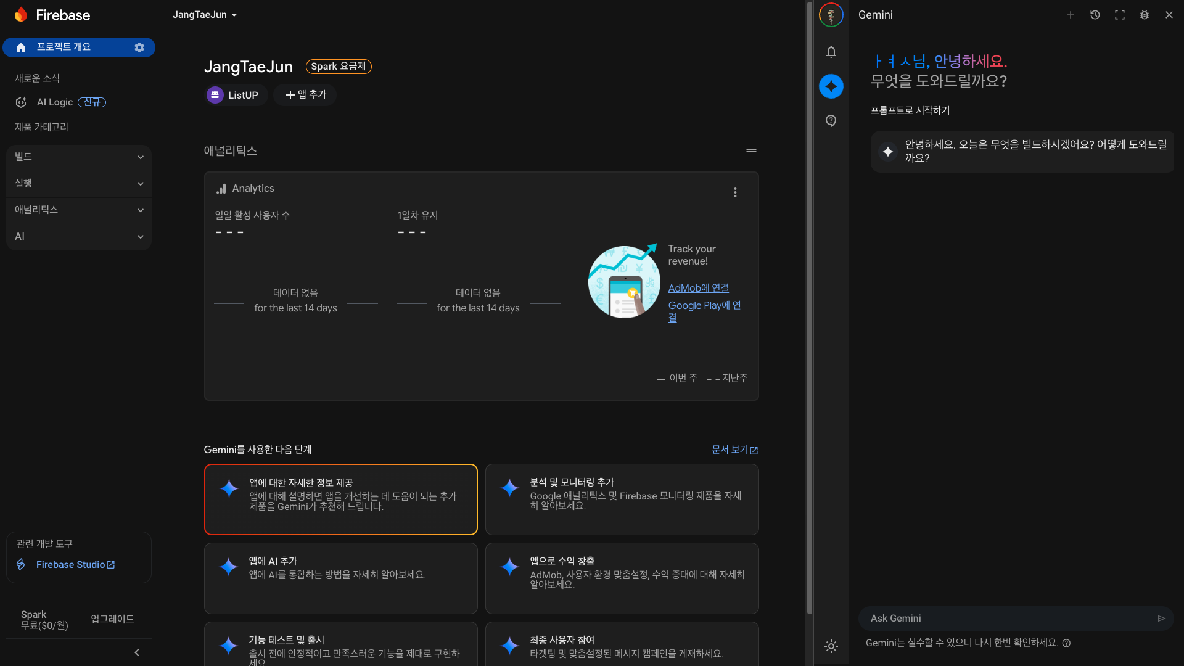Screen dimensions: 1184x666
Task: Click the notifications bell icon
Action: coord(831,52)
